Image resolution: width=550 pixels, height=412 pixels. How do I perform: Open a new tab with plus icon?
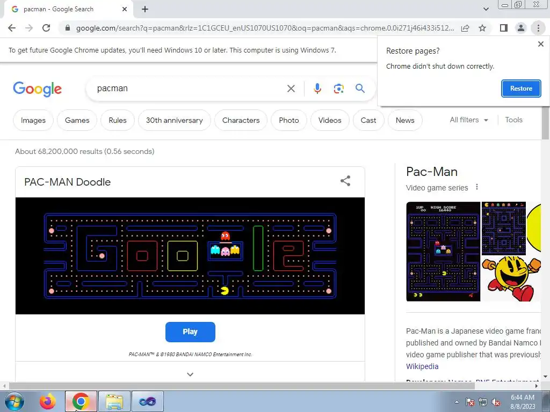click(x=145, y=10)
